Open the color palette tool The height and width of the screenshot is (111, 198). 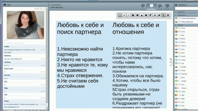tap(151, 15)
